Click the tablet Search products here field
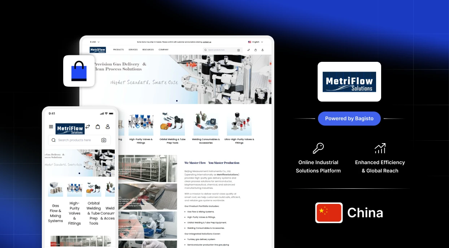This screenshot has height=248, width=449. tap(223, 50)
